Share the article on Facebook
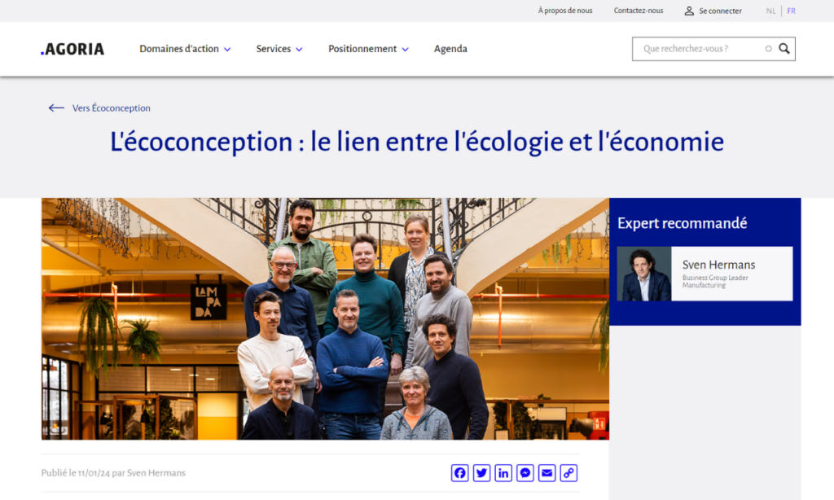834x500 pixels. pos(459,473)
